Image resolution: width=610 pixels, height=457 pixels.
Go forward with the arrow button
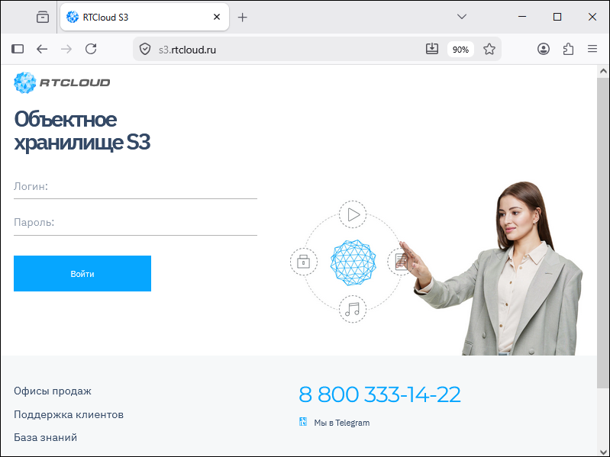click(x=66, y=49)
